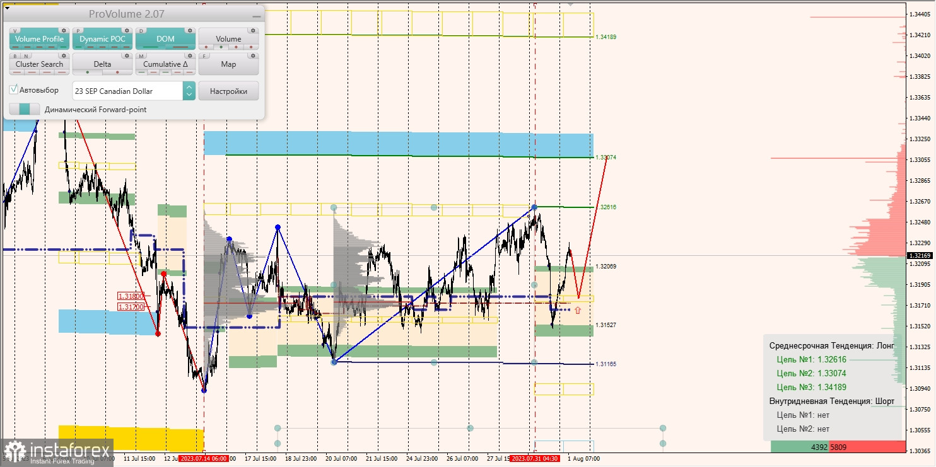Viewport: 936px width, 467px height.
Task: Click the P hotkey tag on Dynamic POC
Action: click(x=78, y=31)
